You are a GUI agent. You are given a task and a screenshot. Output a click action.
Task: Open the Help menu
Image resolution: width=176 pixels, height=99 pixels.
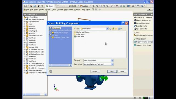pos(88,10)
